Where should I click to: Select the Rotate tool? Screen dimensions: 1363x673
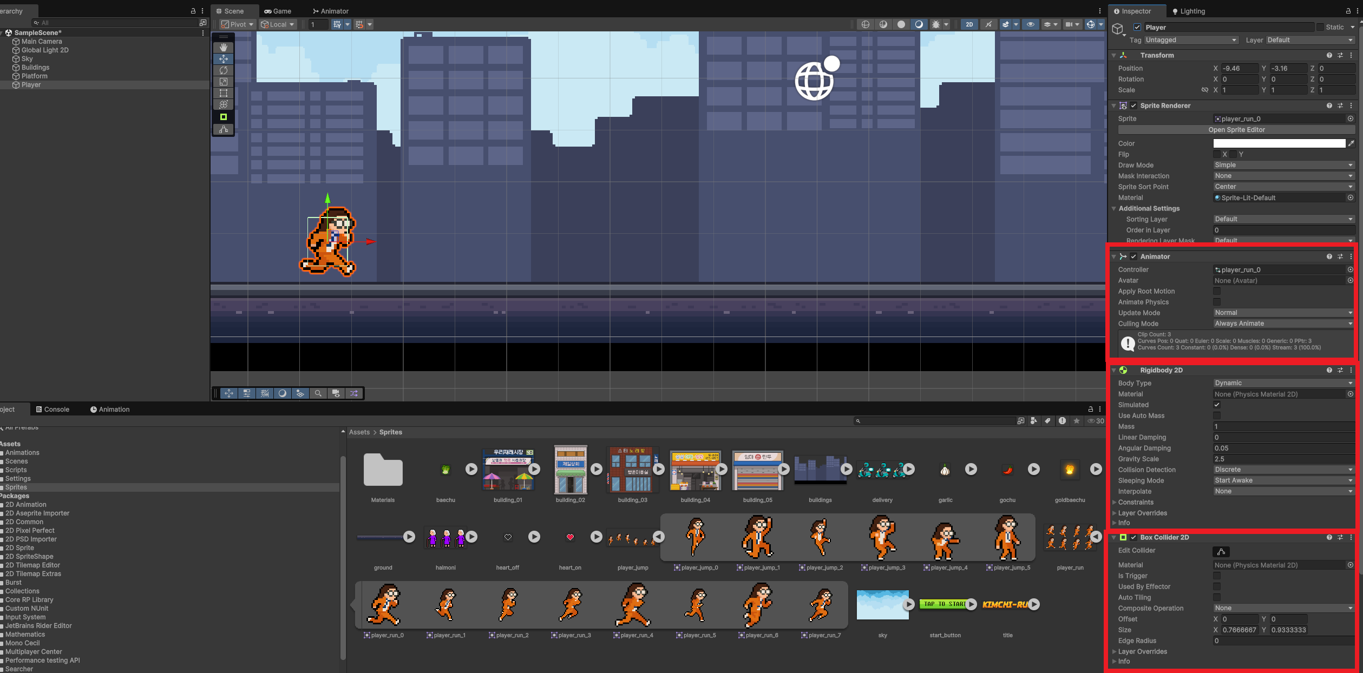223,70
